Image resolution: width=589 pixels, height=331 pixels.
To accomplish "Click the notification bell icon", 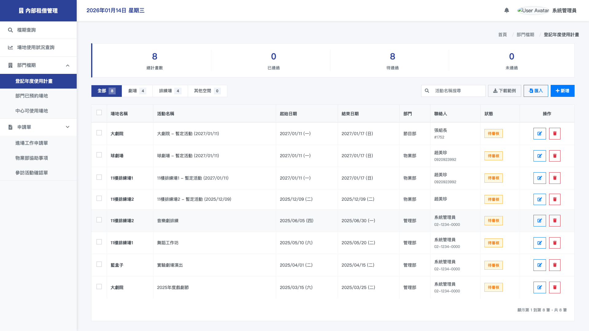I will point(506,10).
